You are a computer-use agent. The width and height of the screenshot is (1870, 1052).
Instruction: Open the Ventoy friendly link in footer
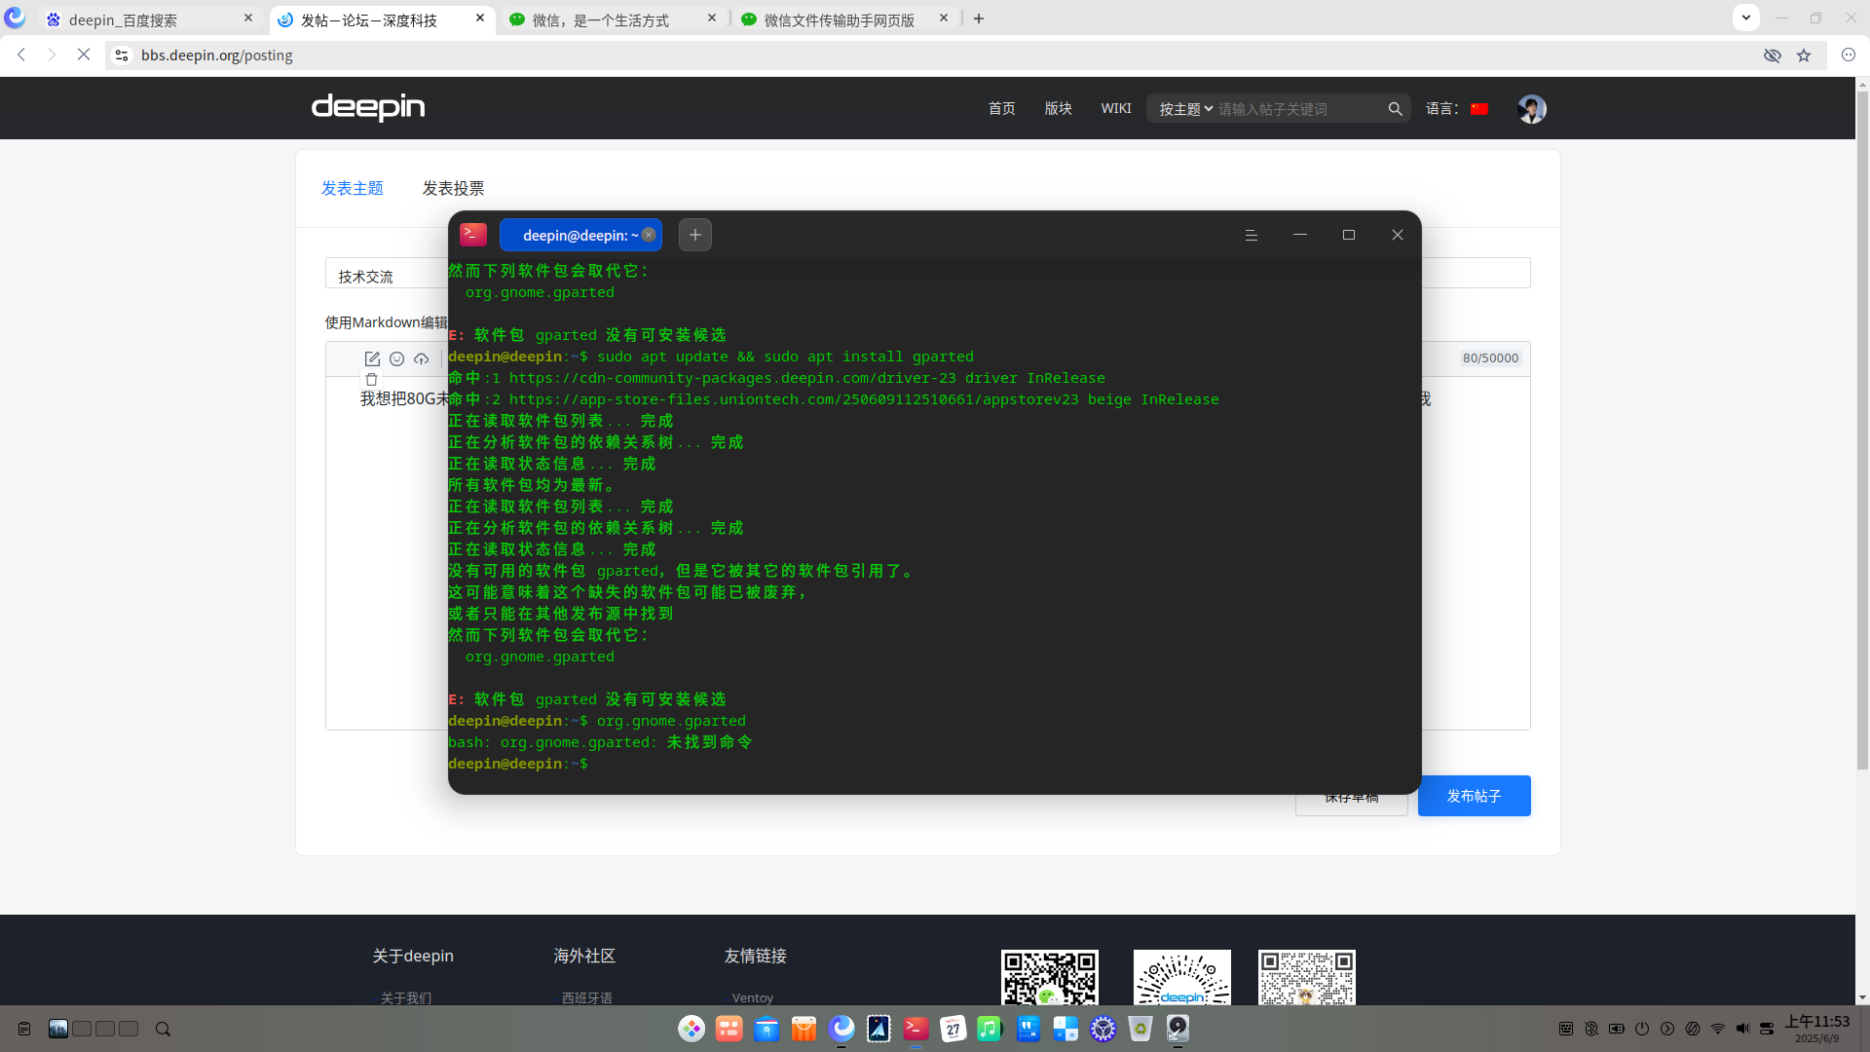752,997
